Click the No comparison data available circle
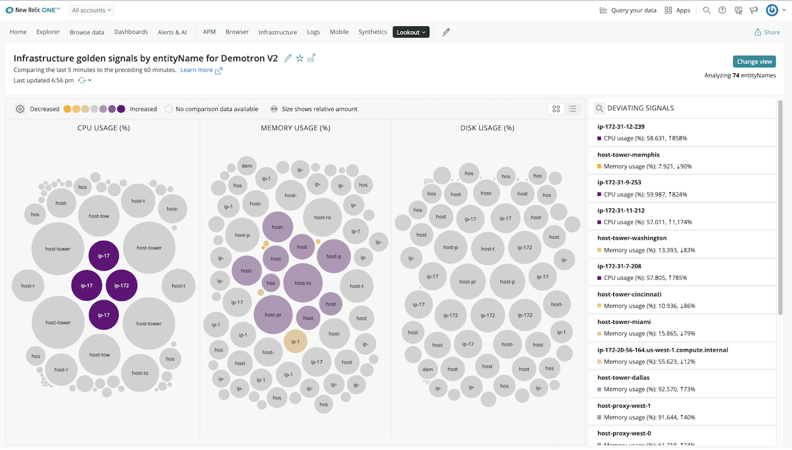Viewport: 792px width, 450px height. pyautogui.click(x=169, y=109)
